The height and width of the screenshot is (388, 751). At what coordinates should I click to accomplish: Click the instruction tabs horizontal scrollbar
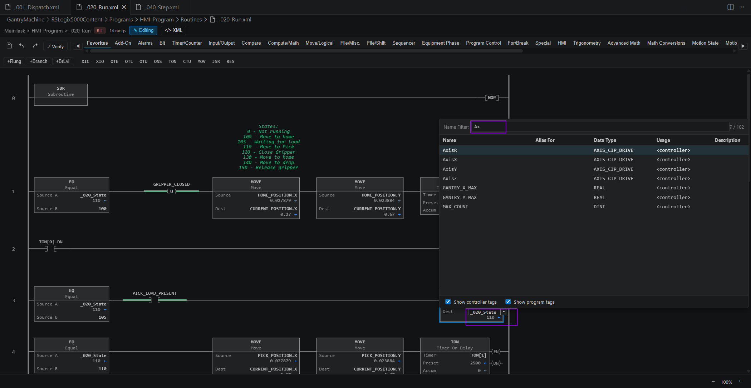click(307, 51)
